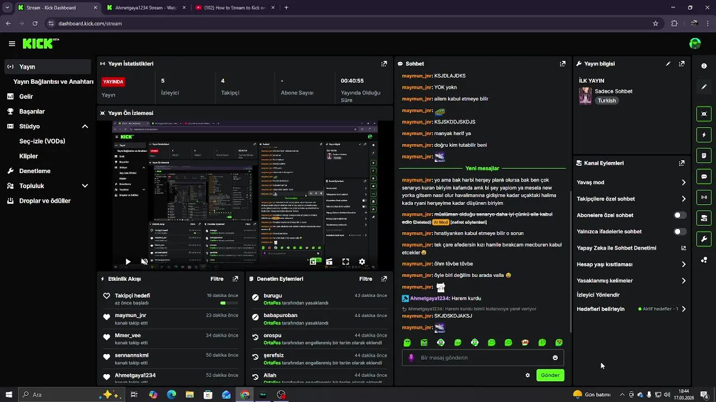716x402 pixels.
Task: Click the Gönder send button
Action: [x=550, y=375]
